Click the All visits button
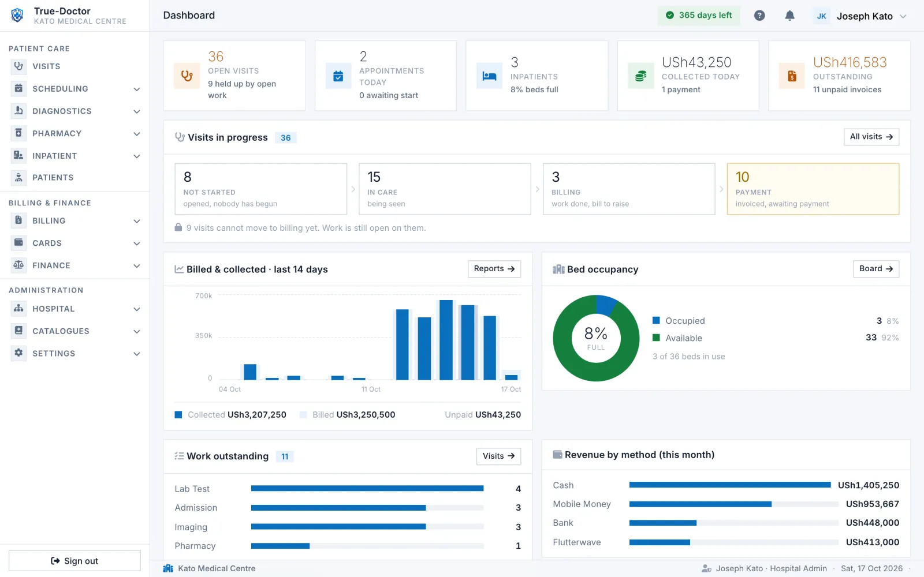The width and height of the screenshot is (924, 577). [871, 137]
